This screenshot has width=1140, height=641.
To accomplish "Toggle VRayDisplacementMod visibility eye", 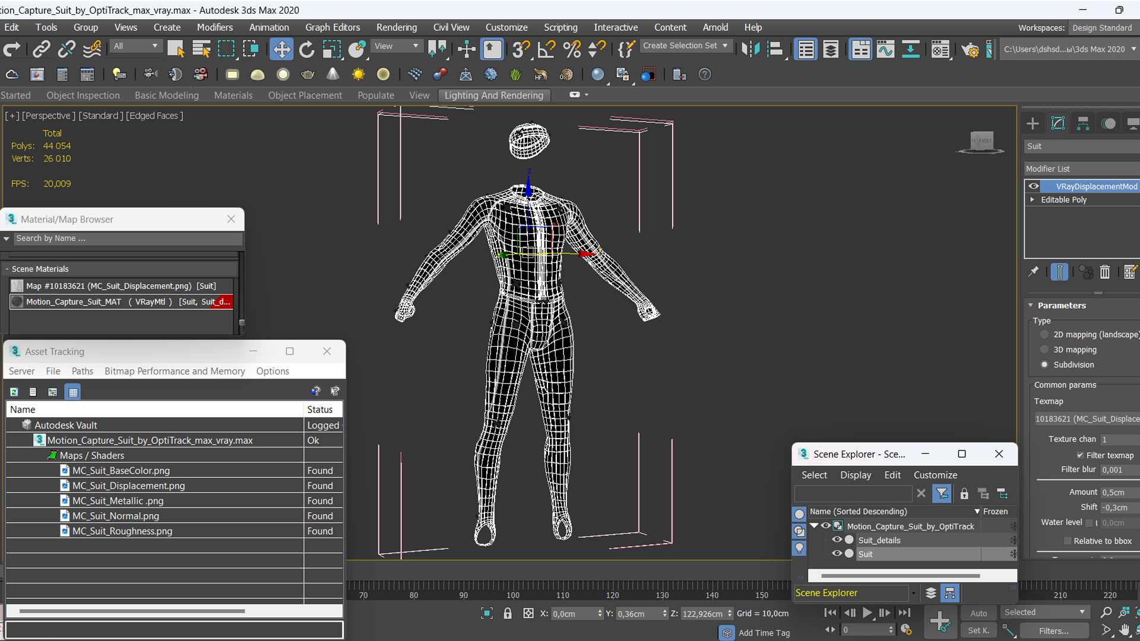I will 1034,186.
